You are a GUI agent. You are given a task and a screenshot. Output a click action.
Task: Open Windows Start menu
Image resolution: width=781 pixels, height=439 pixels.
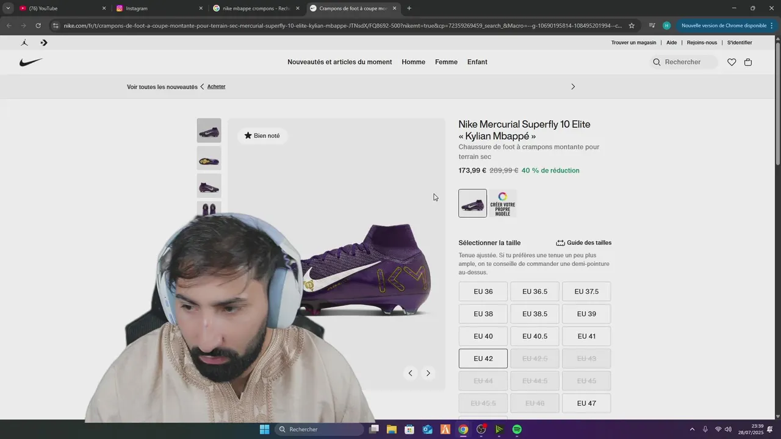[x=264, y=429]
